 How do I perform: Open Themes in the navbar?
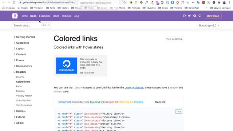coord(66,16)
